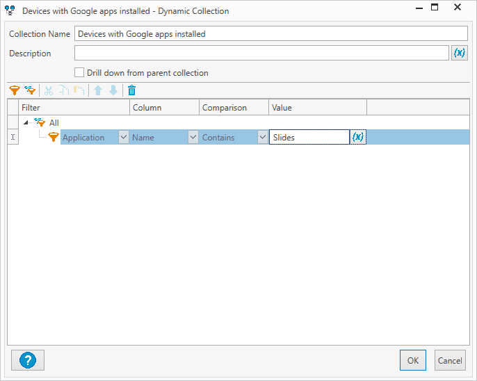Insert variable in Slides value via (x) button
477x381 pixels.
[358, 137]
